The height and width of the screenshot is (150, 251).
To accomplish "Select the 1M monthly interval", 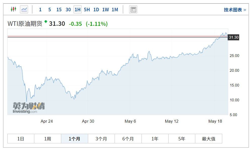I will pyautogui.click(x=115, y=10).
